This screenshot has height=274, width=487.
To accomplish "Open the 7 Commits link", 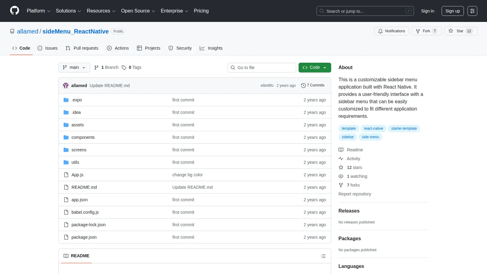I will point(313,86).
